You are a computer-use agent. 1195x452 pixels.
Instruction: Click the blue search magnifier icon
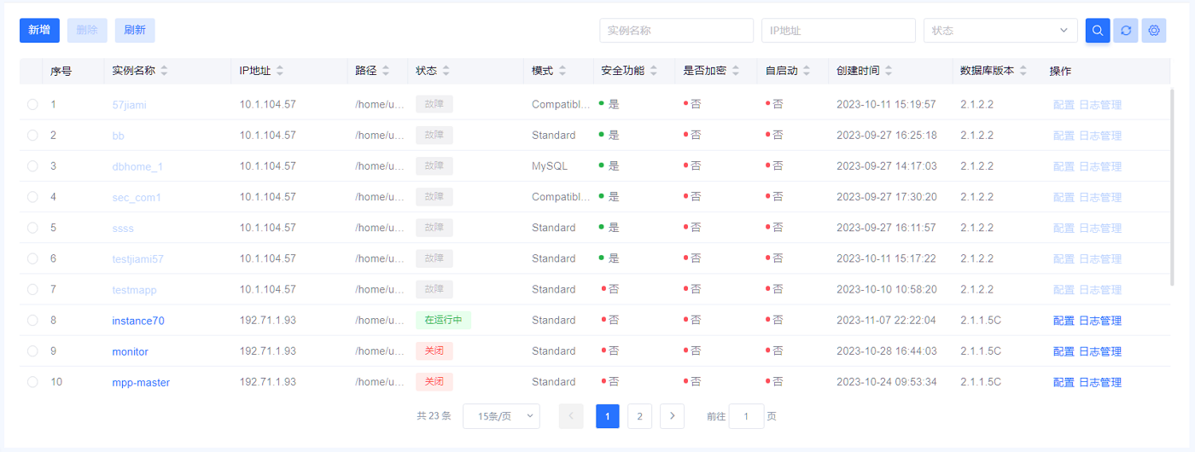coord(1098,31)
